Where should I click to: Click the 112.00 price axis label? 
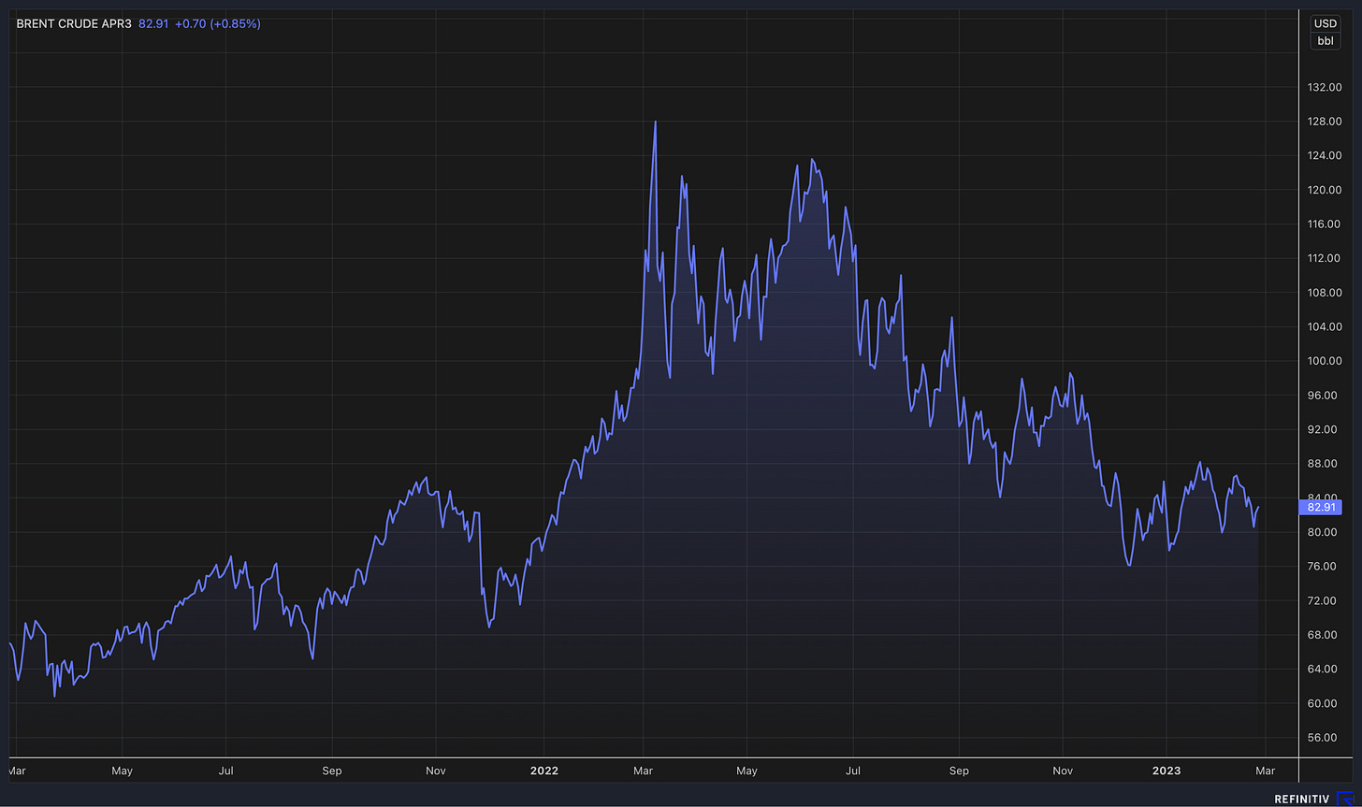[x=1325, y=258]
